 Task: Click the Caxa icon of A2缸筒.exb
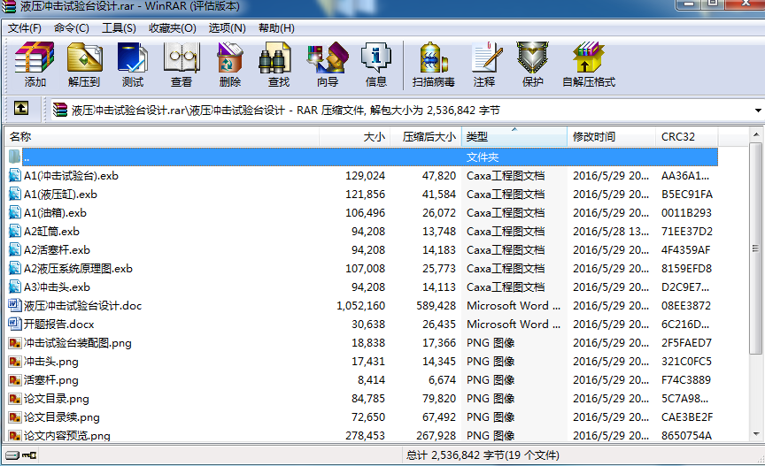pyautogui.click(x=15, y=231)
